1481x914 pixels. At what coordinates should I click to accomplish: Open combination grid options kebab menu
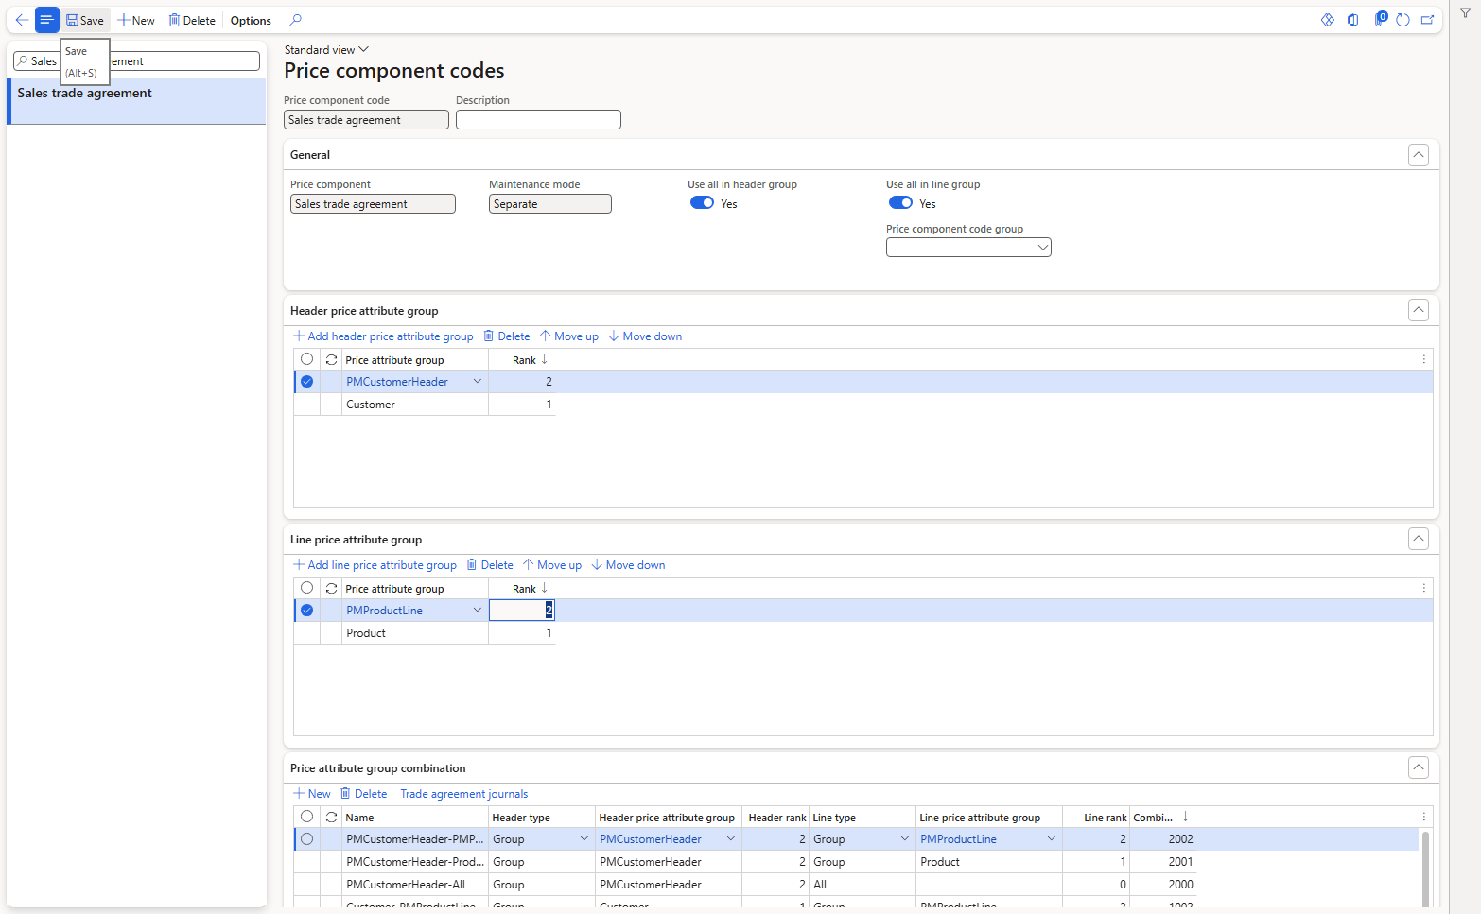tap(1424, 818)
